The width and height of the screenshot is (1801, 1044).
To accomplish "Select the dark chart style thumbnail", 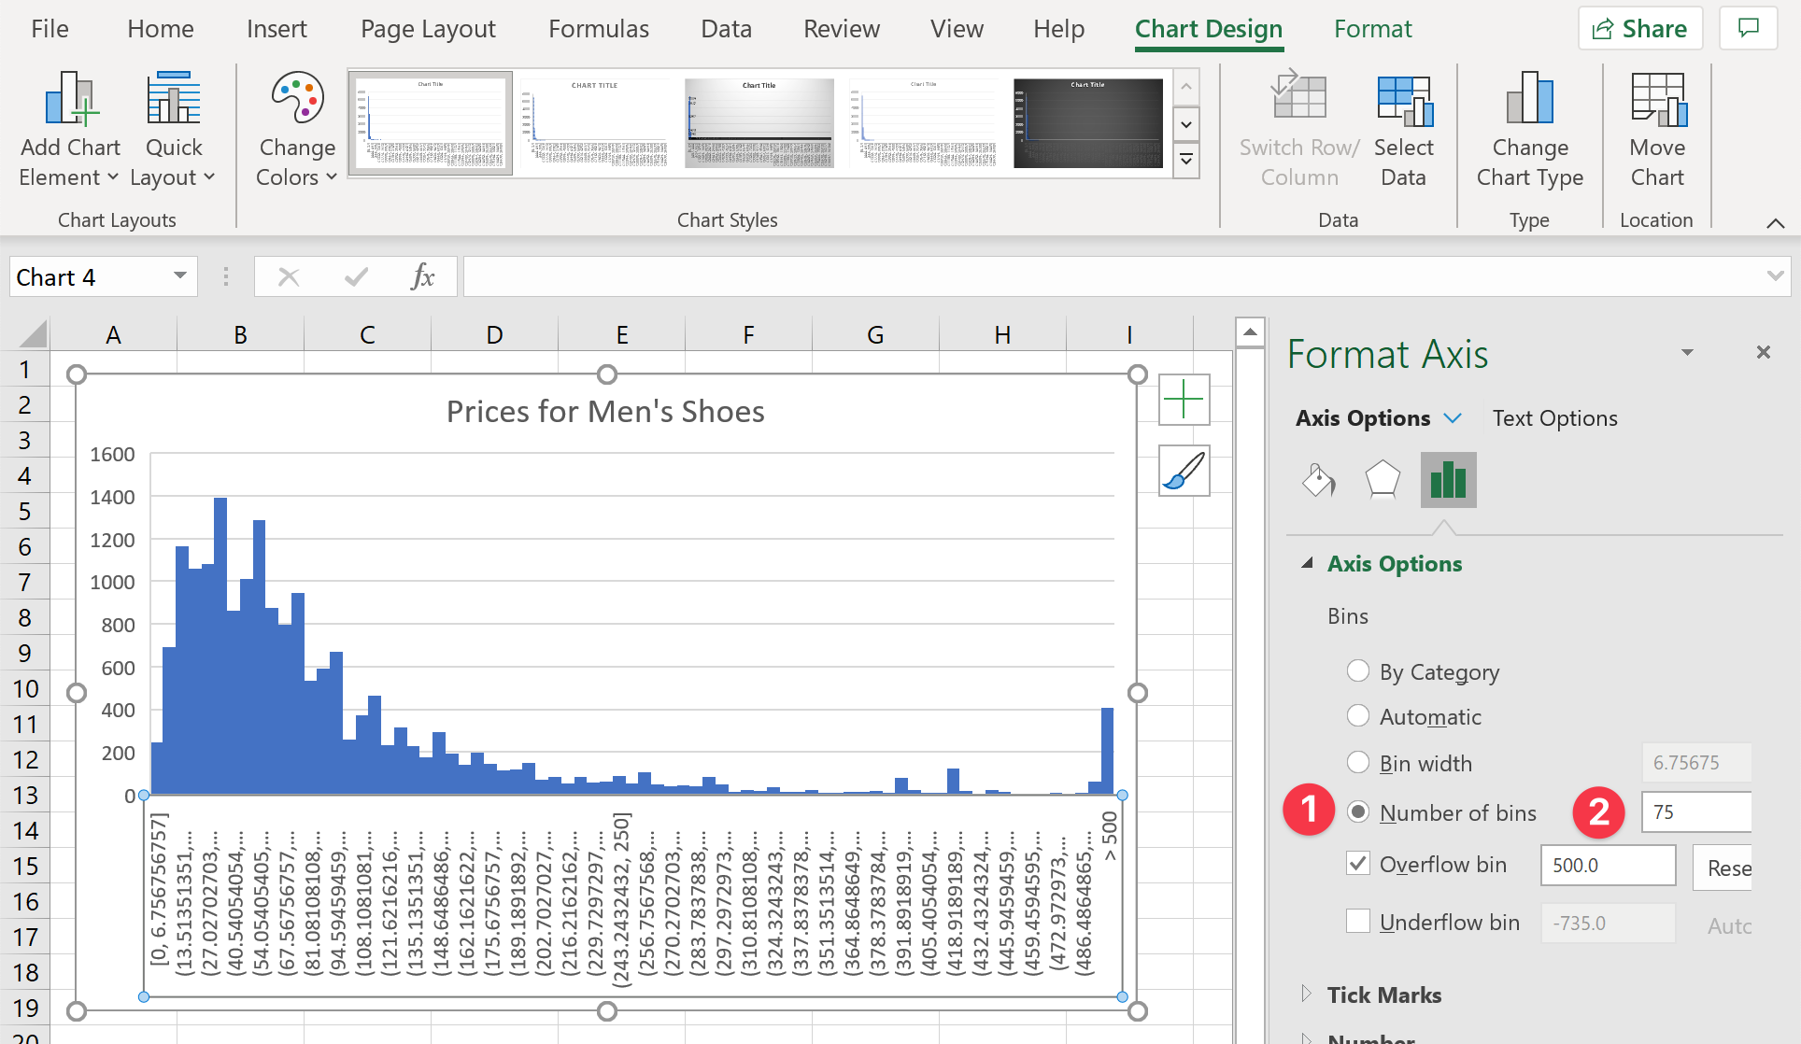I will pyautogui.click(x=1087, y=123).
